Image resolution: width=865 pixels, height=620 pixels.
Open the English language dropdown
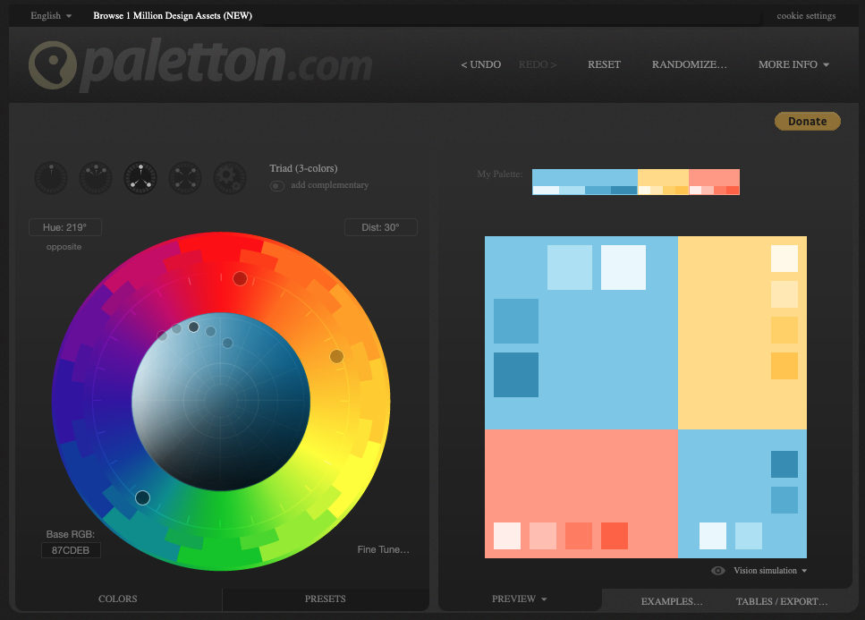coord(51,15)
